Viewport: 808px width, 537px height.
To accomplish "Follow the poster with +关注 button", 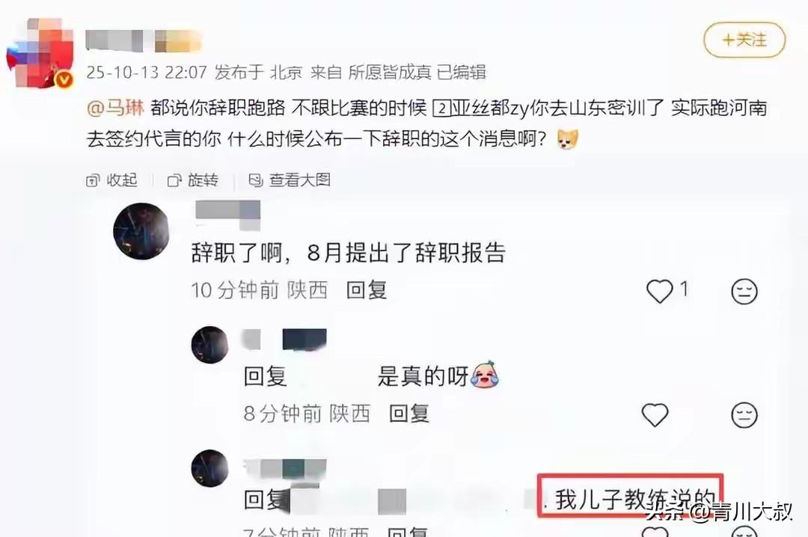I will [744, 40].
